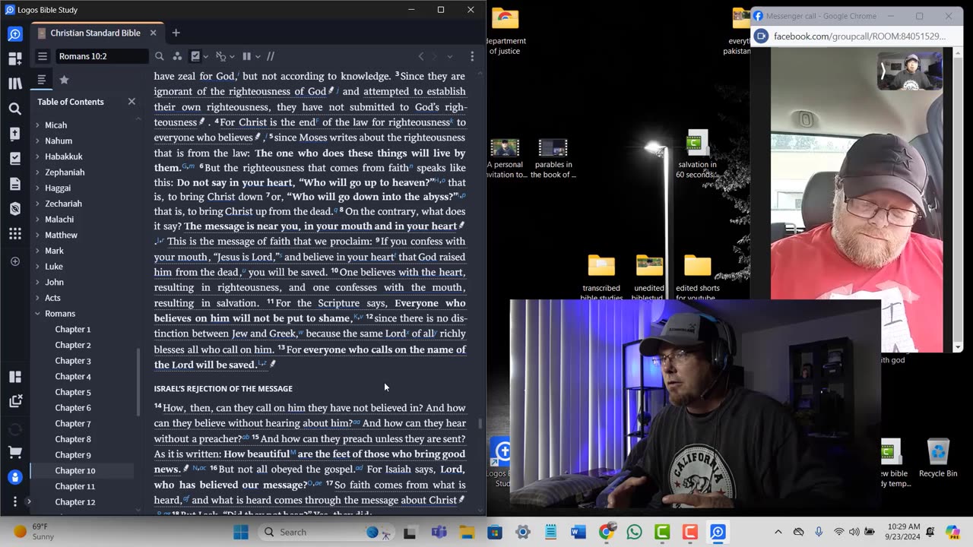Click the microphone icon in system tray
This screenshot has height=547, width=973.
(x=819, y=532)
